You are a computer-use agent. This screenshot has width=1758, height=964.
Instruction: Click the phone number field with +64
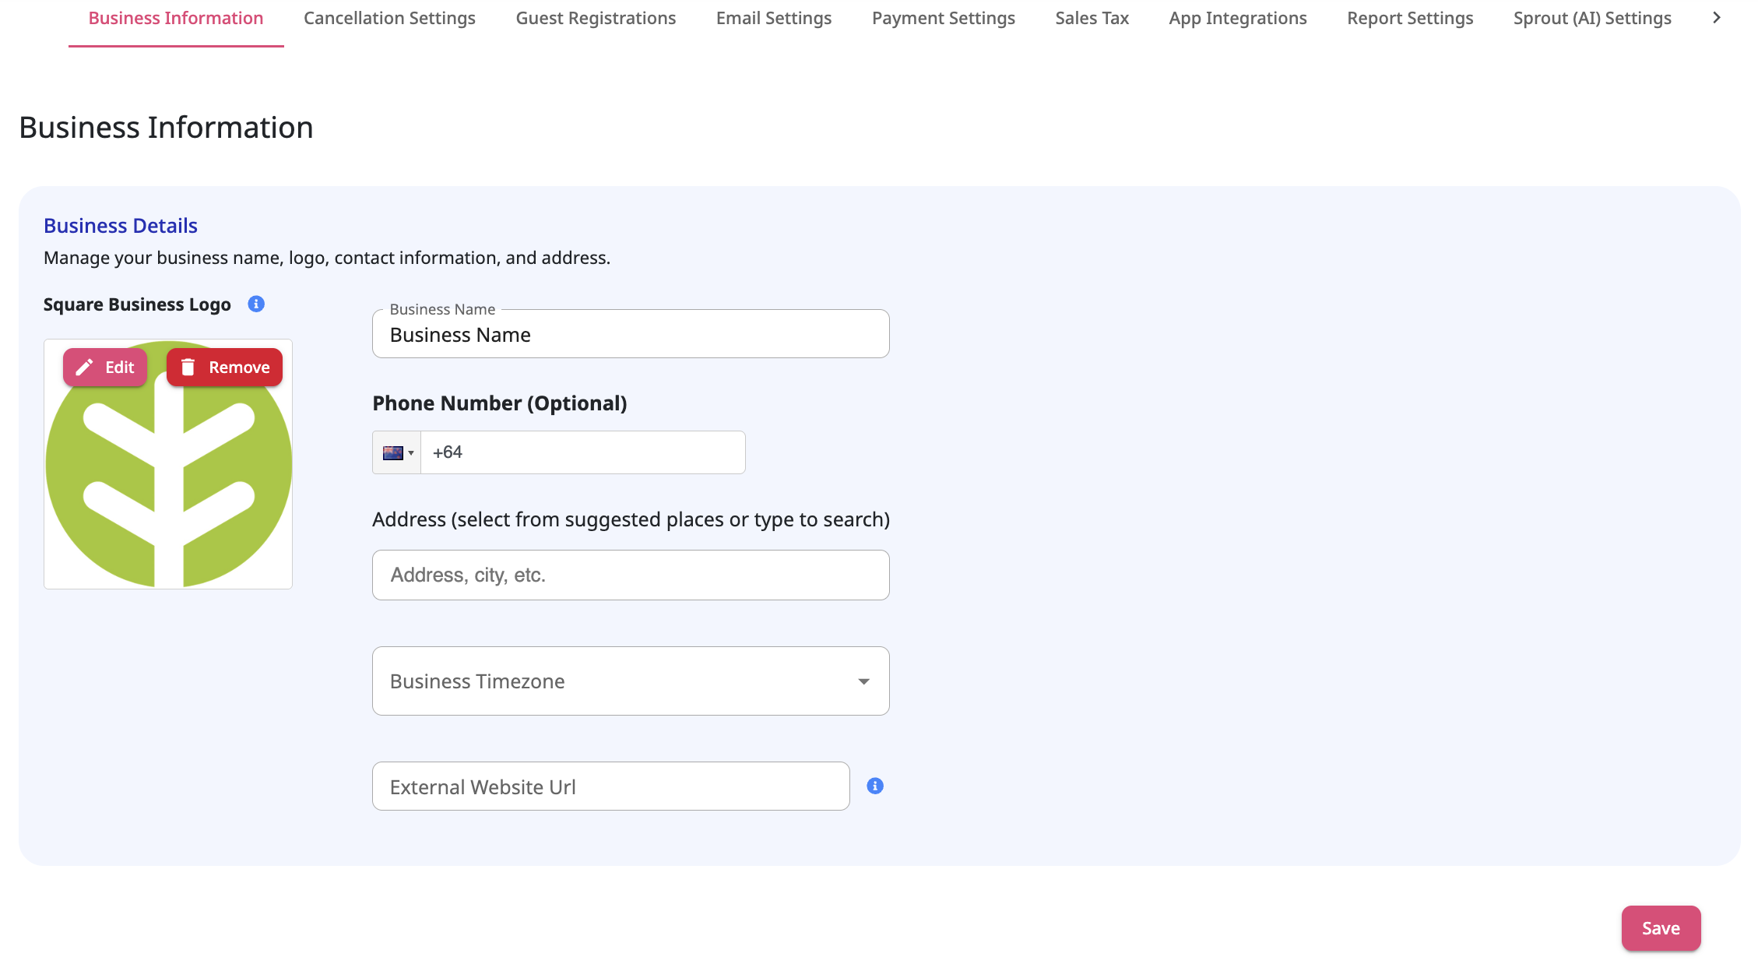(x=583, y=452)
